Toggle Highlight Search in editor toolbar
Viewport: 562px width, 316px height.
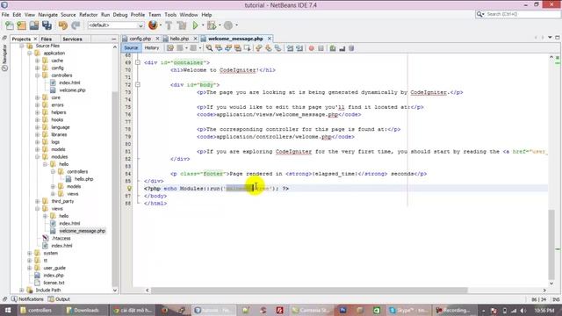(238, 48)
